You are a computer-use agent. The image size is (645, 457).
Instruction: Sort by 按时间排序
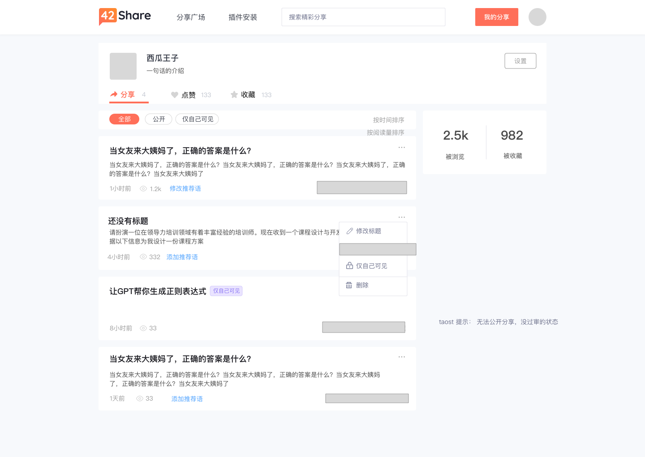[x=389, y=120]
